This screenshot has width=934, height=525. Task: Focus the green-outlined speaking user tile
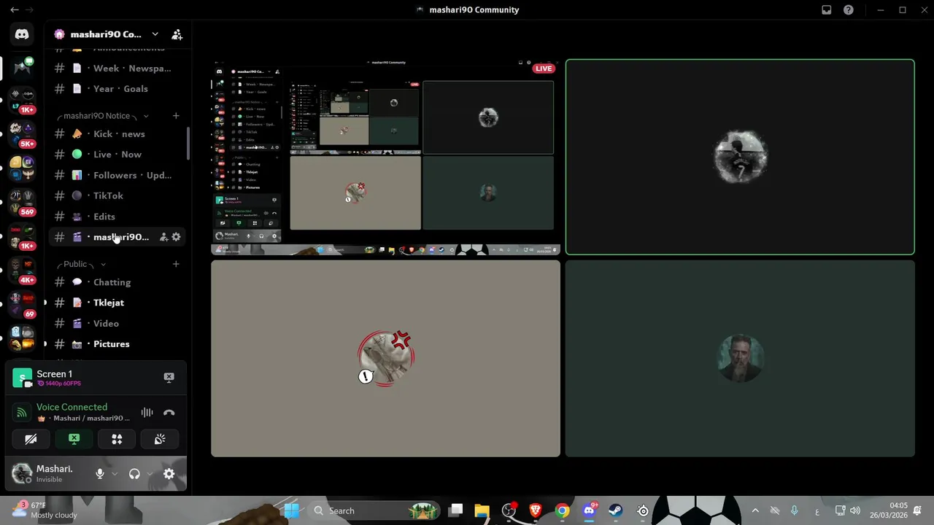point(740,157)
